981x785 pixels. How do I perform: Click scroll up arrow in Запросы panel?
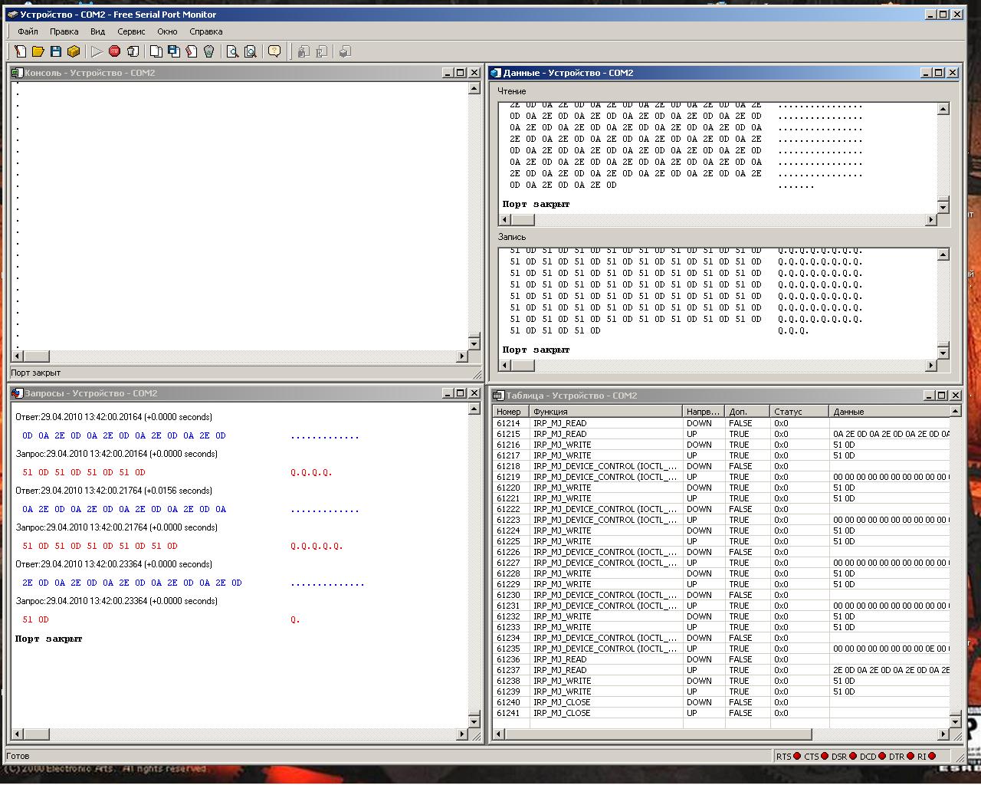coord(474,409)
